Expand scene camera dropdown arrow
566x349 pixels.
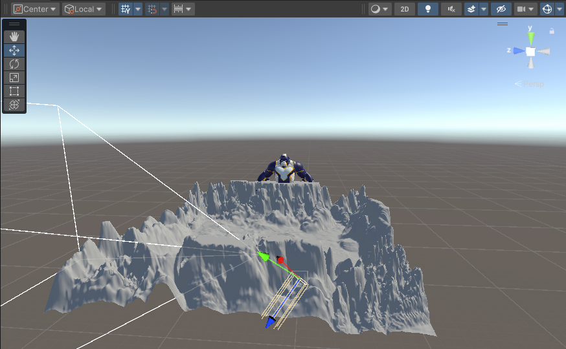click(531, 9)
